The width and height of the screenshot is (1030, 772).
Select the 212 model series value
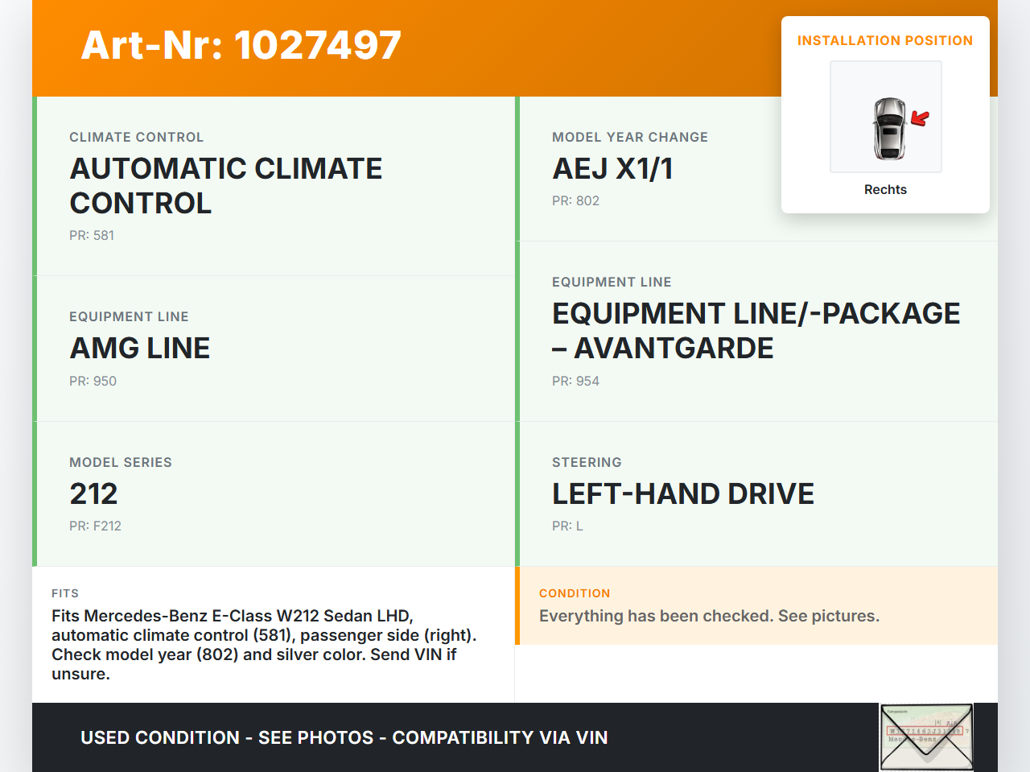point(94,493)
